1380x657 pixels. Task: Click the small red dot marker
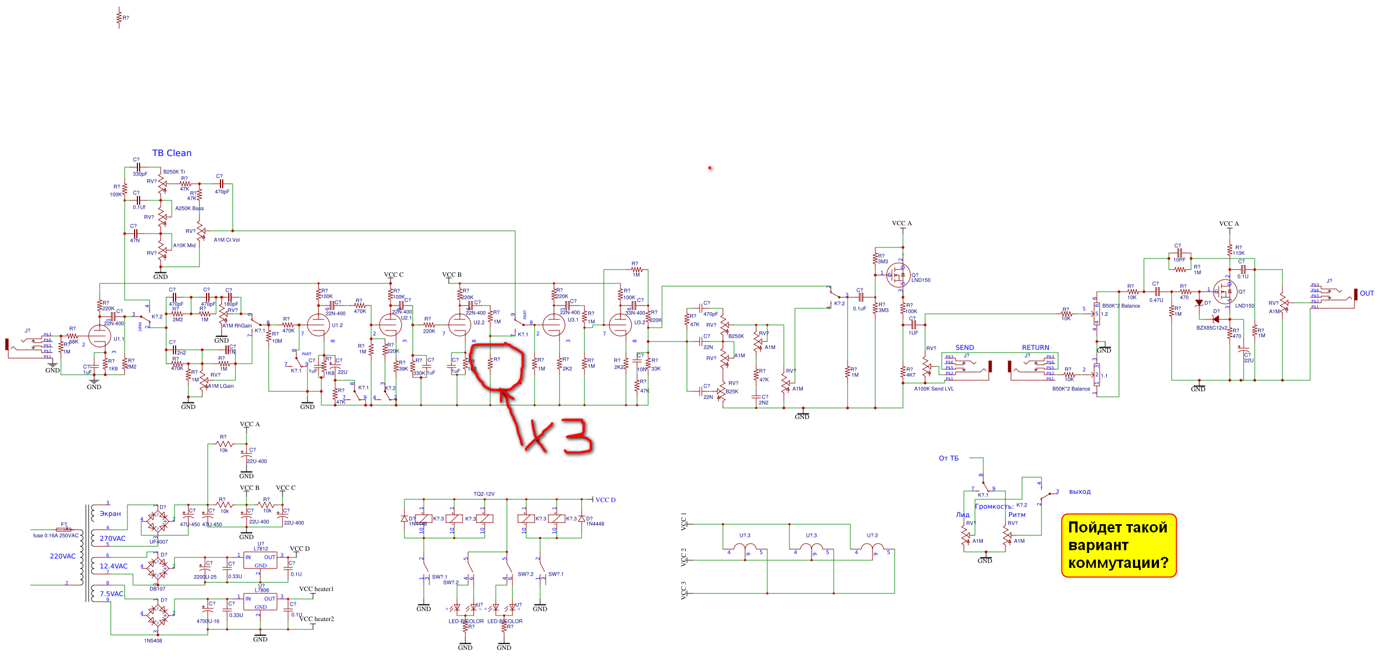pos(710,168)
